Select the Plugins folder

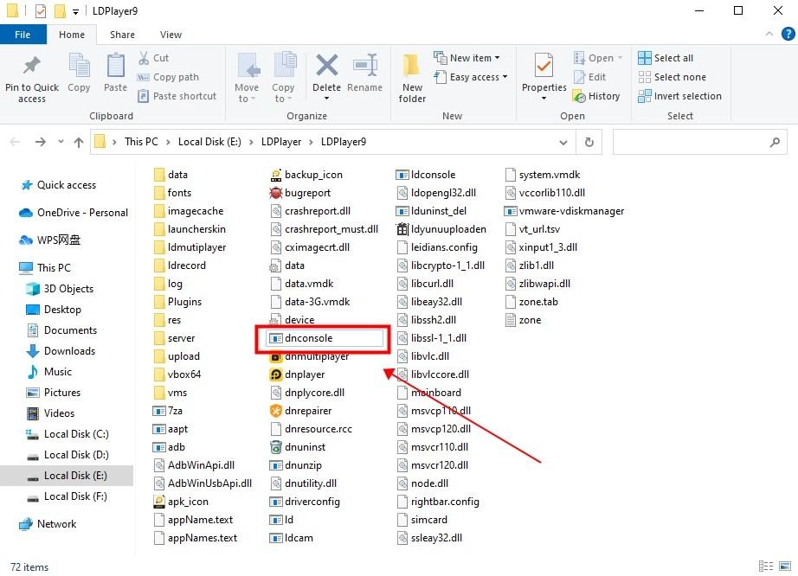coord(177,302)
